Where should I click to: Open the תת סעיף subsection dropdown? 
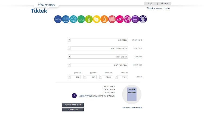(x=74, y=77)
